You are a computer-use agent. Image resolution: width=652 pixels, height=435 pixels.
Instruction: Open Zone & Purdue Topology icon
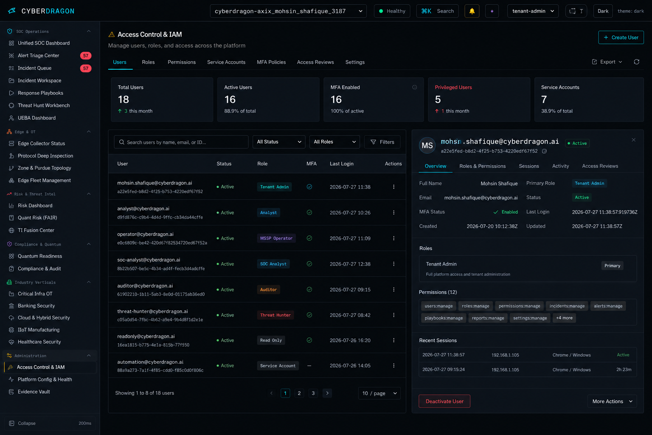[11, 168]
